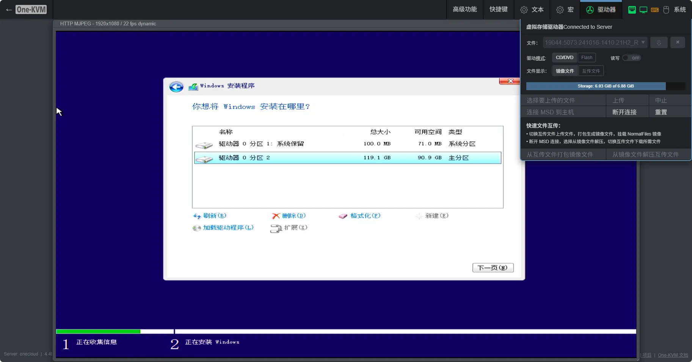This screenshot has width=692, height=362.
Task: Click 选择要上传的文件 button
Action: (x=563, y=100)
